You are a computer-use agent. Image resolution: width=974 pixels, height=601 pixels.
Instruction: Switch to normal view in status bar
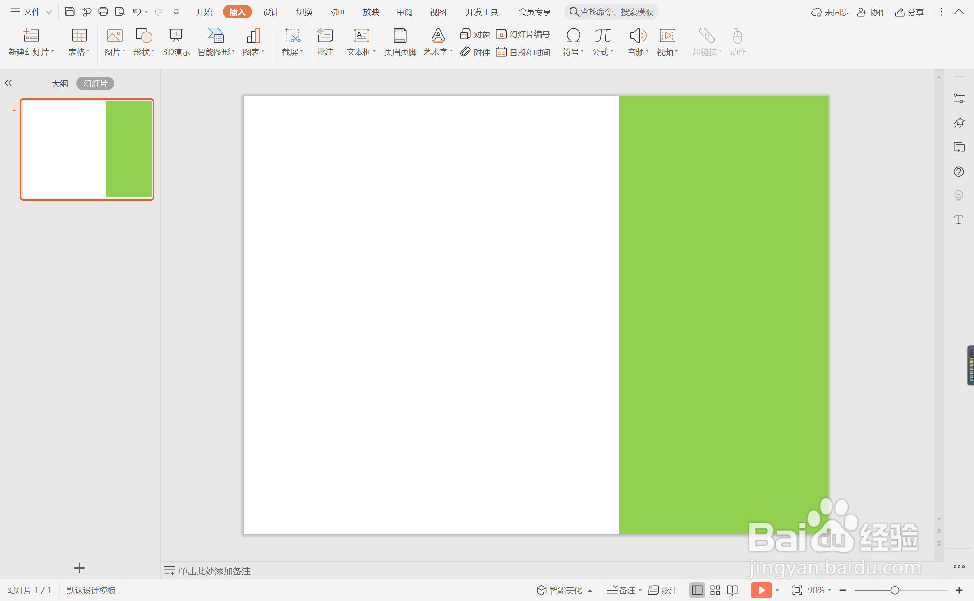coord(697,590)
